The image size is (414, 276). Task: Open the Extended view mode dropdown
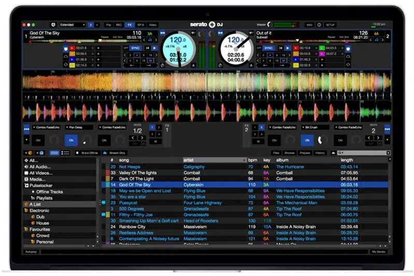73,25
